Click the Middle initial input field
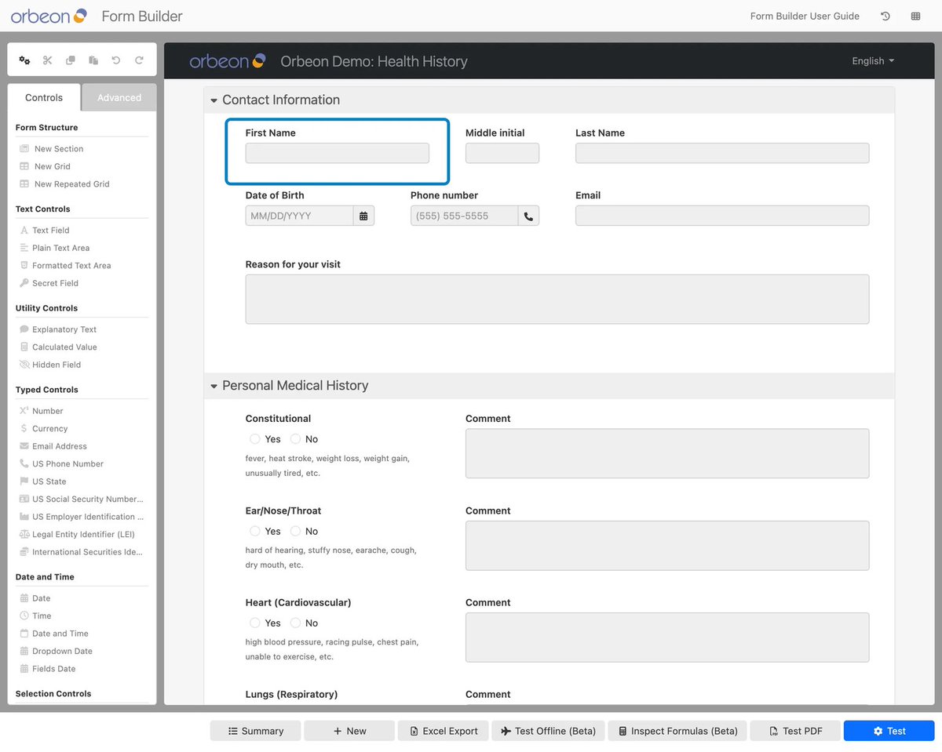The image size is (942, 752). tap(502, 153)
